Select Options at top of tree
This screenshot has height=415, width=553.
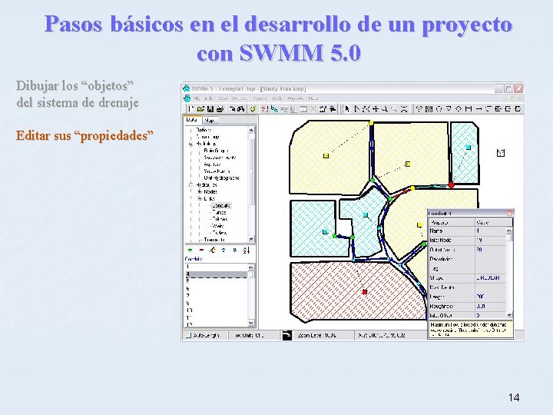(x=203, y=130)
